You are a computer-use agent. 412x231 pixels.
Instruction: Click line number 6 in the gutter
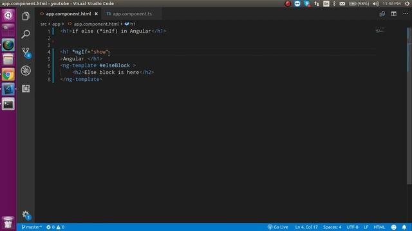pos(49,65)
